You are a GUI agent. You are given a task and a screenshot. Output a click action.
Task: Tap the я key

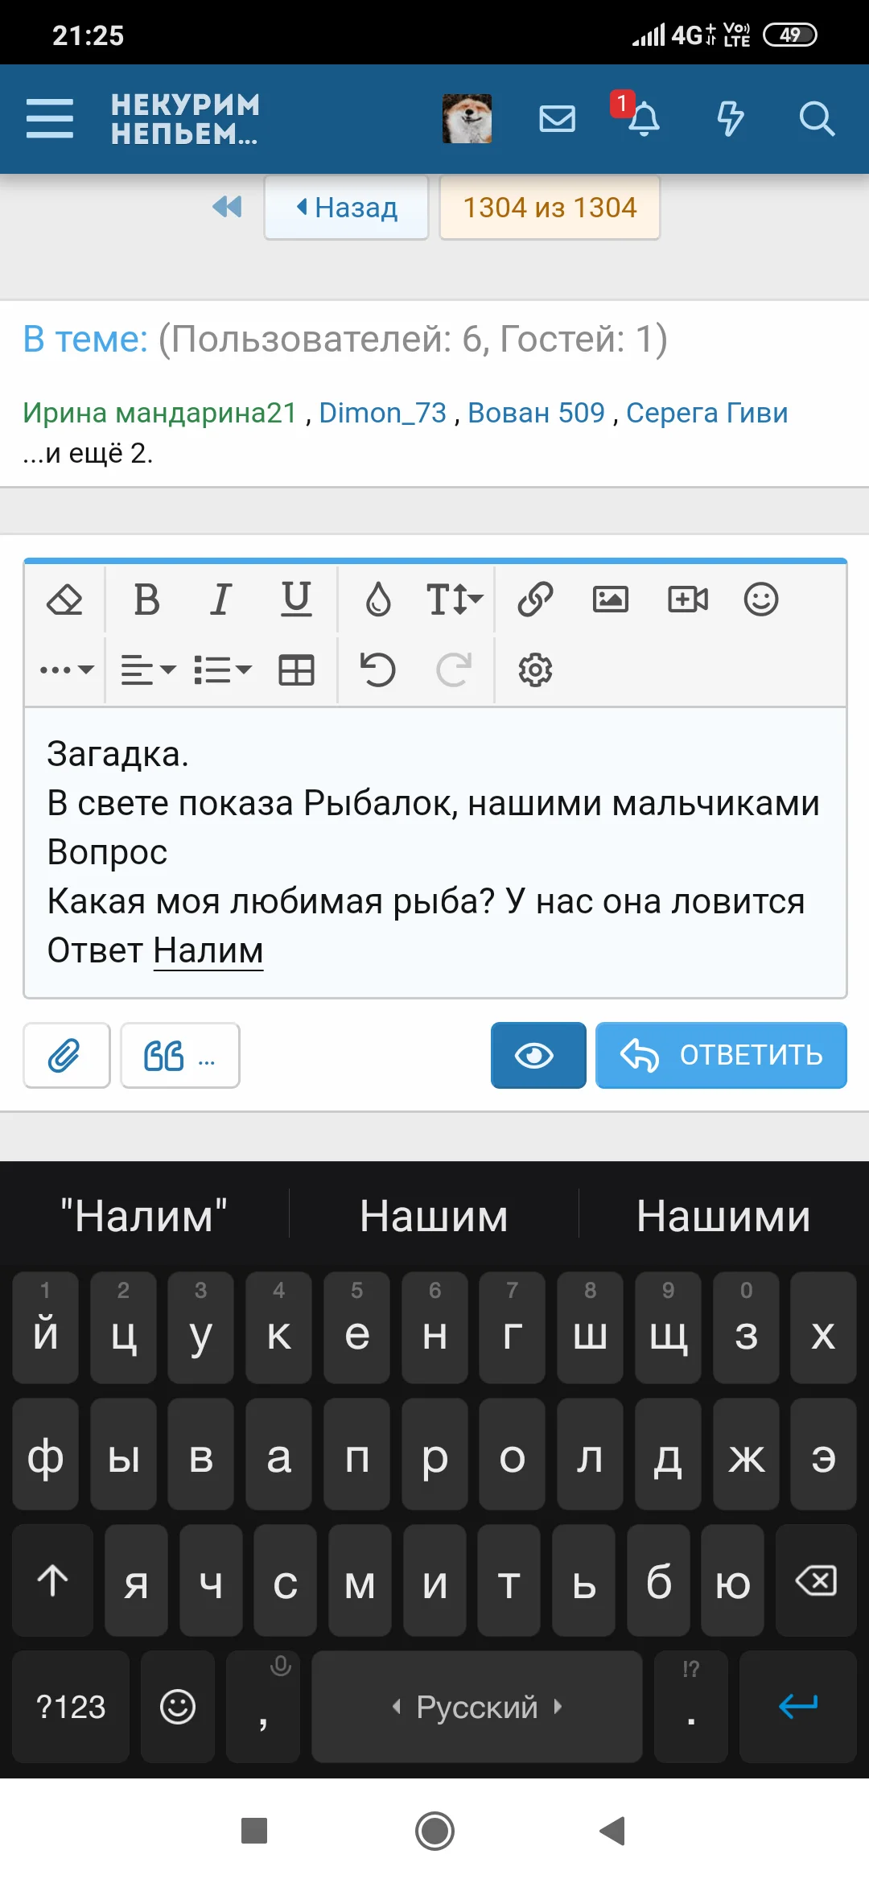point(136,1581)
